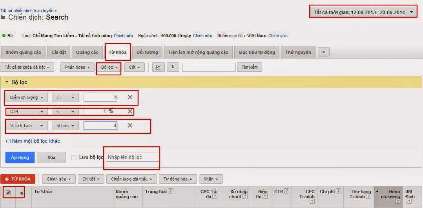Image resolution: width=423 pixels, height=208 pixels.
Task: Open the < operator dropdown for CTR
Action: (x=65, y=111)
